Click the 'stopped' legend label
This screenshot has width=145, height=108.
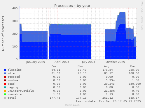click(14, 77)
